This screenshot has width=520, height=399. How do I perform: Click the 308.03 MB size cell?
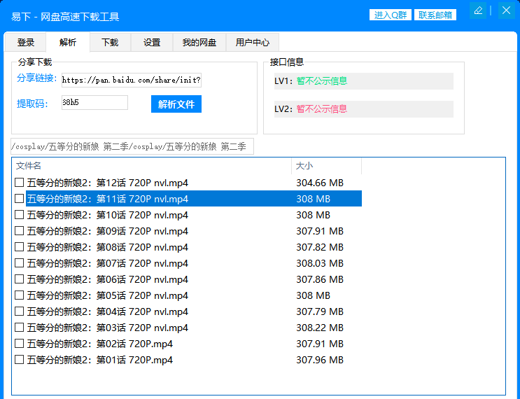tap(320, 263)
